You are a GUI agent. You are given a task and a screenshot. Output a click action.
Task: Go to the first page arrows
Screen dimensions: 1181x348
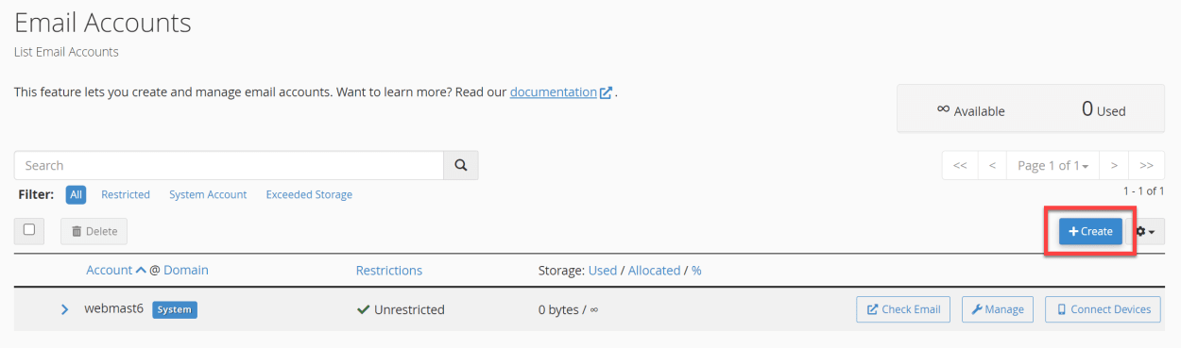tap(960, 165)
